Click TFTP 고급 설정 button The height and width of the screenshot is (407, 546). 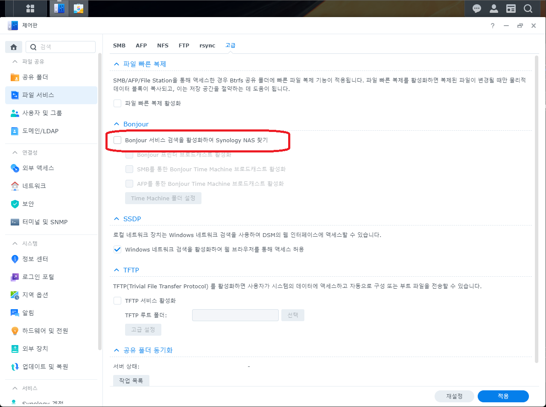click(x=143, y=330)
